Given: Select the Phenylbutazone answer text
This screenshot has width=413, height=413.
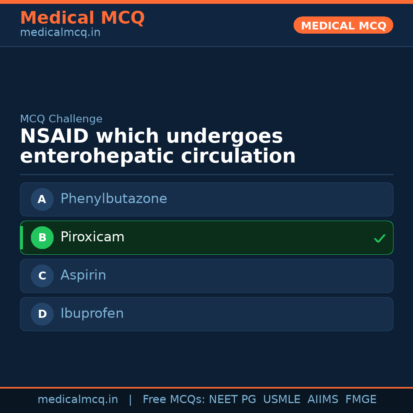Looking at the screenshot, I should pyautogui.click(x=114, y=199).
